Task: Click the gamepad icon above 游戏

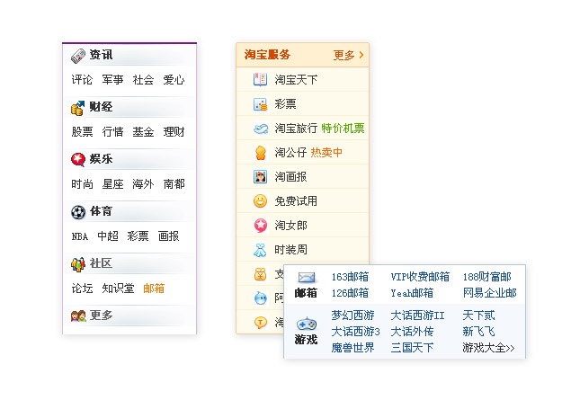Action: tap(307, 324)
